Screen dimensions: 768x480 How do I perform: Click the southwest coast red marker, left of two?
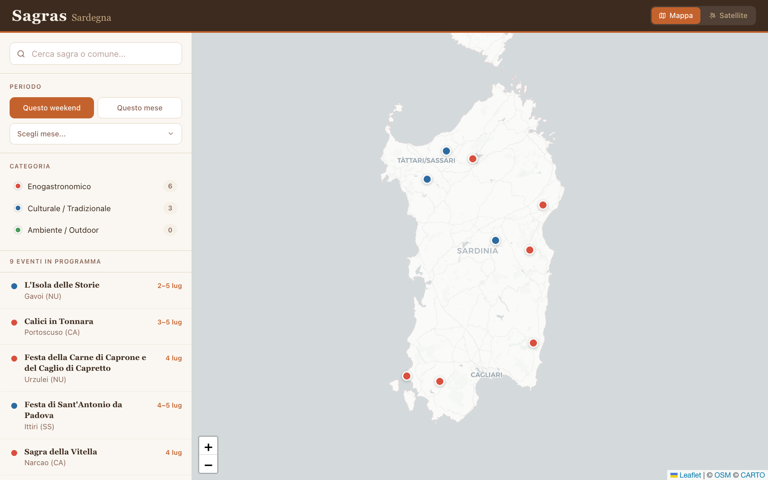pyautogui.click(x=407, y=376)
